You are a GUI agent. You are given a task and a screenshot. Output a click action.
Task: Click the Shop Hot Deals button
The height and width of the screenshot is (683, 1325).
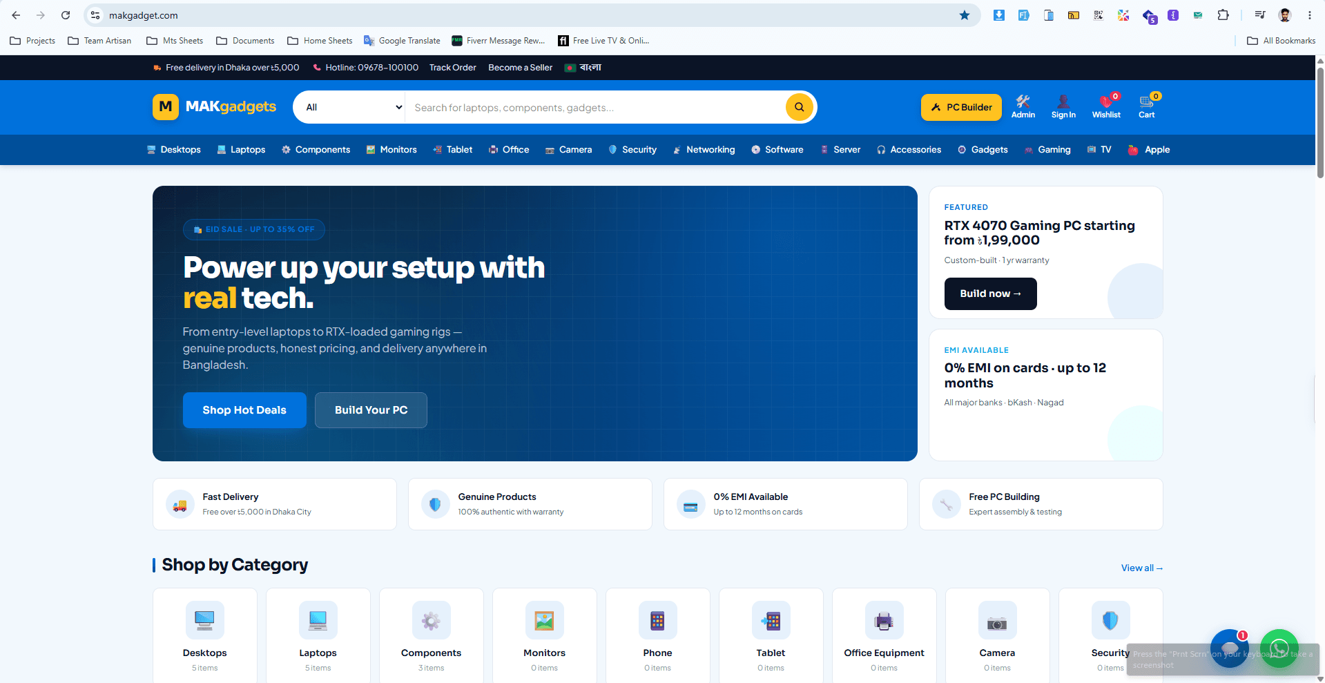244,410
